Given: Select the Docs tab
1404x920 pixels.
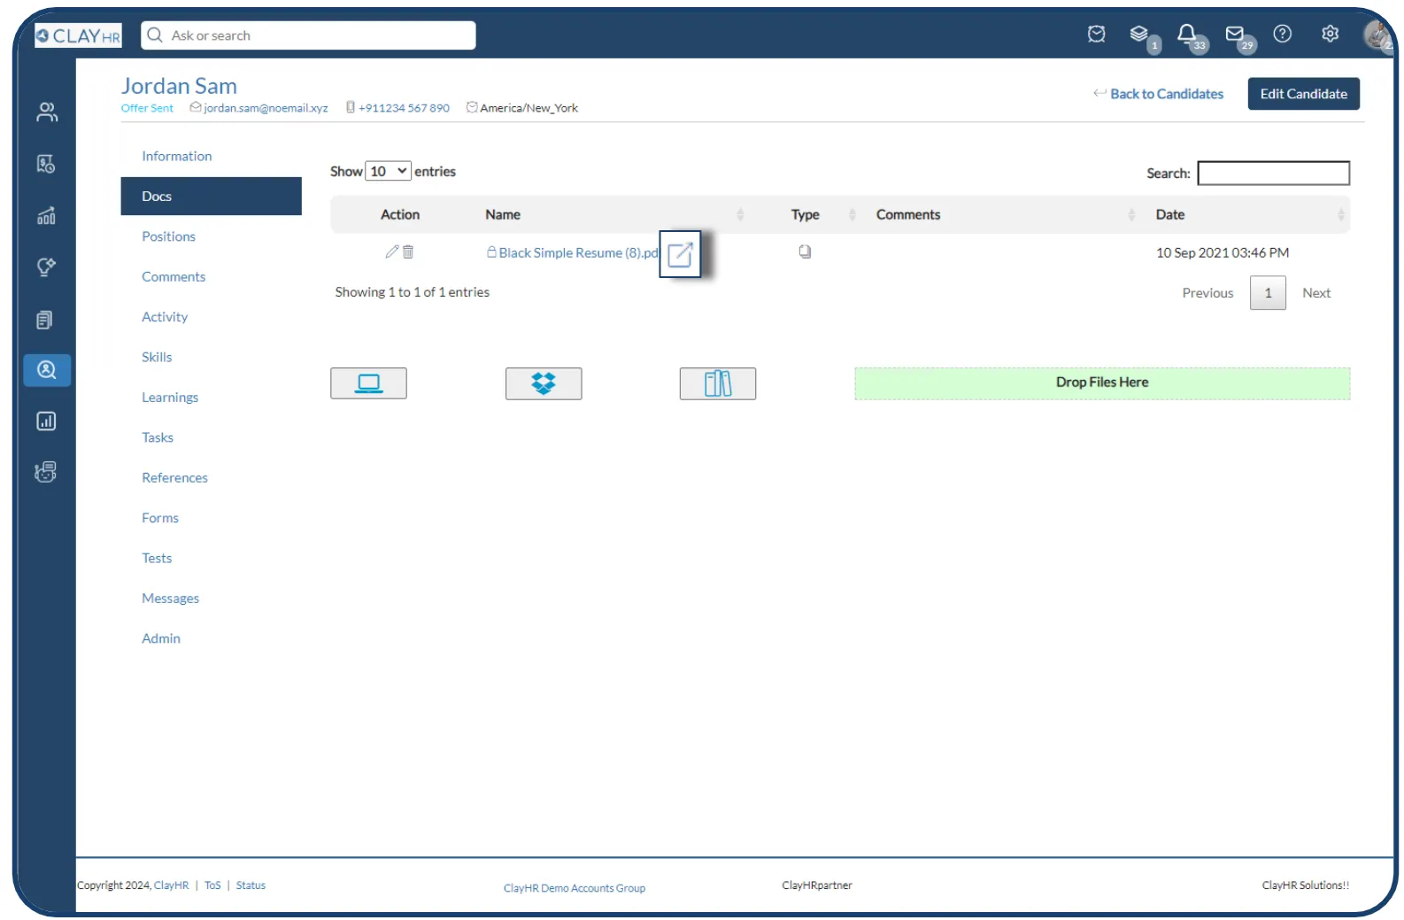Looking at the screenshot, I should point(211,196).
